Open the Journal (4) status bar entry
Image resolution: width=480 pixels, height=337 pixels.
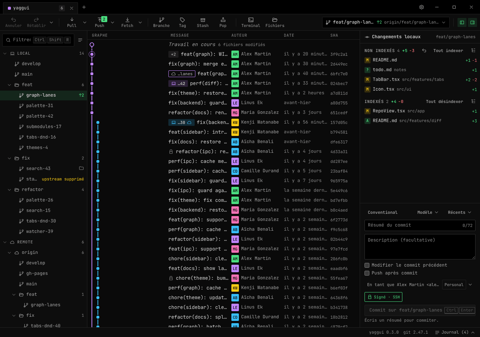tap(455, 333)
